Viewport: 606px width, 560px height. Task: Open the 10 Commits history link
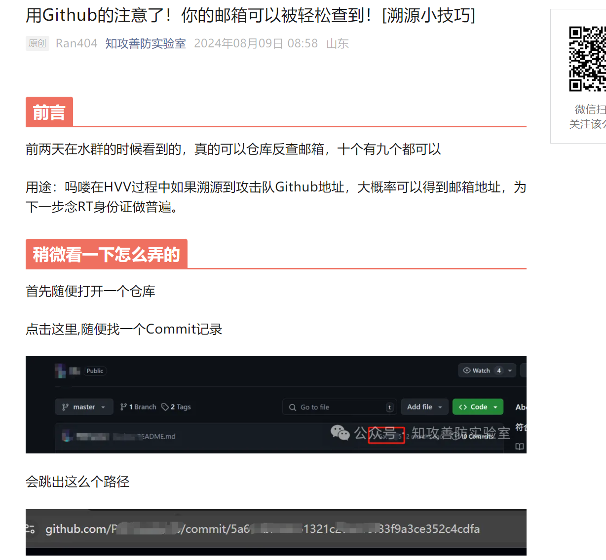(x=476, y=436)
